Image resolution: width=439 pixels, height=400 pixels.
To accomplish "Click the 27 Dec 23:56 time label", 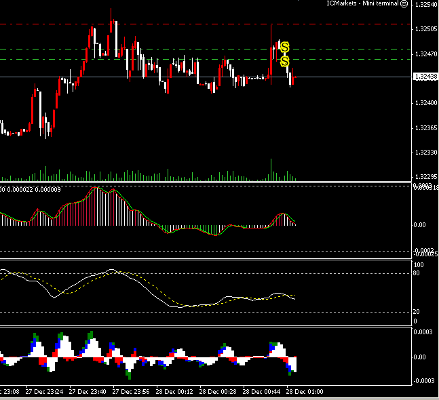I will (x=131, y=392).
